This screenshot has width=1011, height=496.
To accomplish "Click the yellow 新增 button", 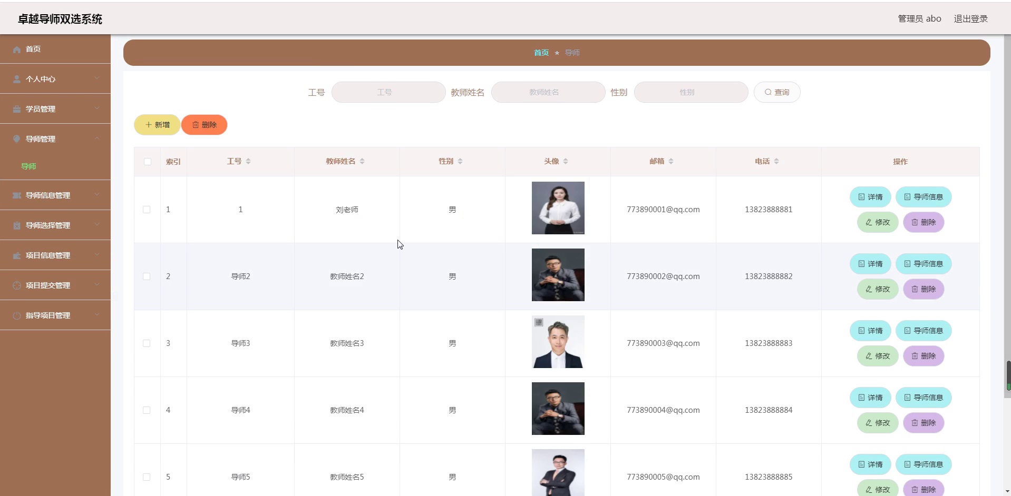I will [157, 125].
